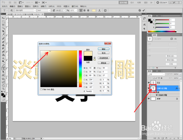Confirm color with the OK button

[104, 49]
